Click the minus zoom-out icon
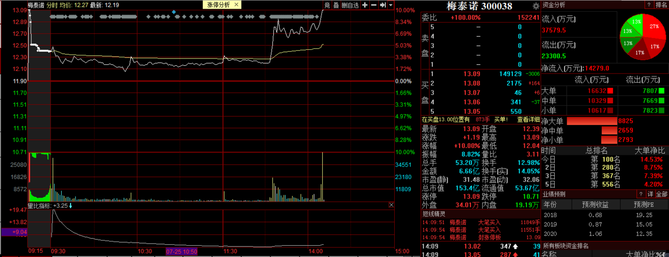The height and width of the screenshot is (257, 669). (x=374, y=5)
